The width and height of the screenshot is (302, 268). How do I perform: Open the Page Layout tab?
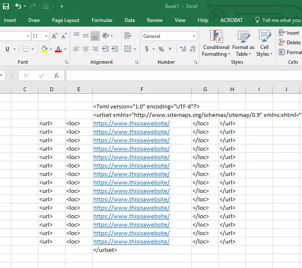click(x=65, y=20)
